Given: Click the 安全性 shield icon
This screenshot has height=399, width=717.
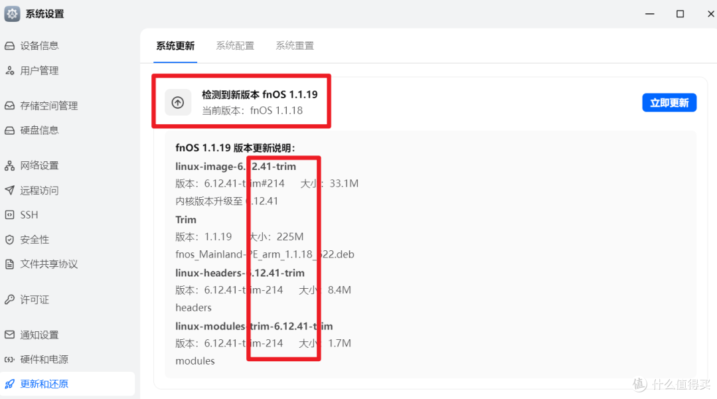Looking at the screenshot, I should (9, 240).
